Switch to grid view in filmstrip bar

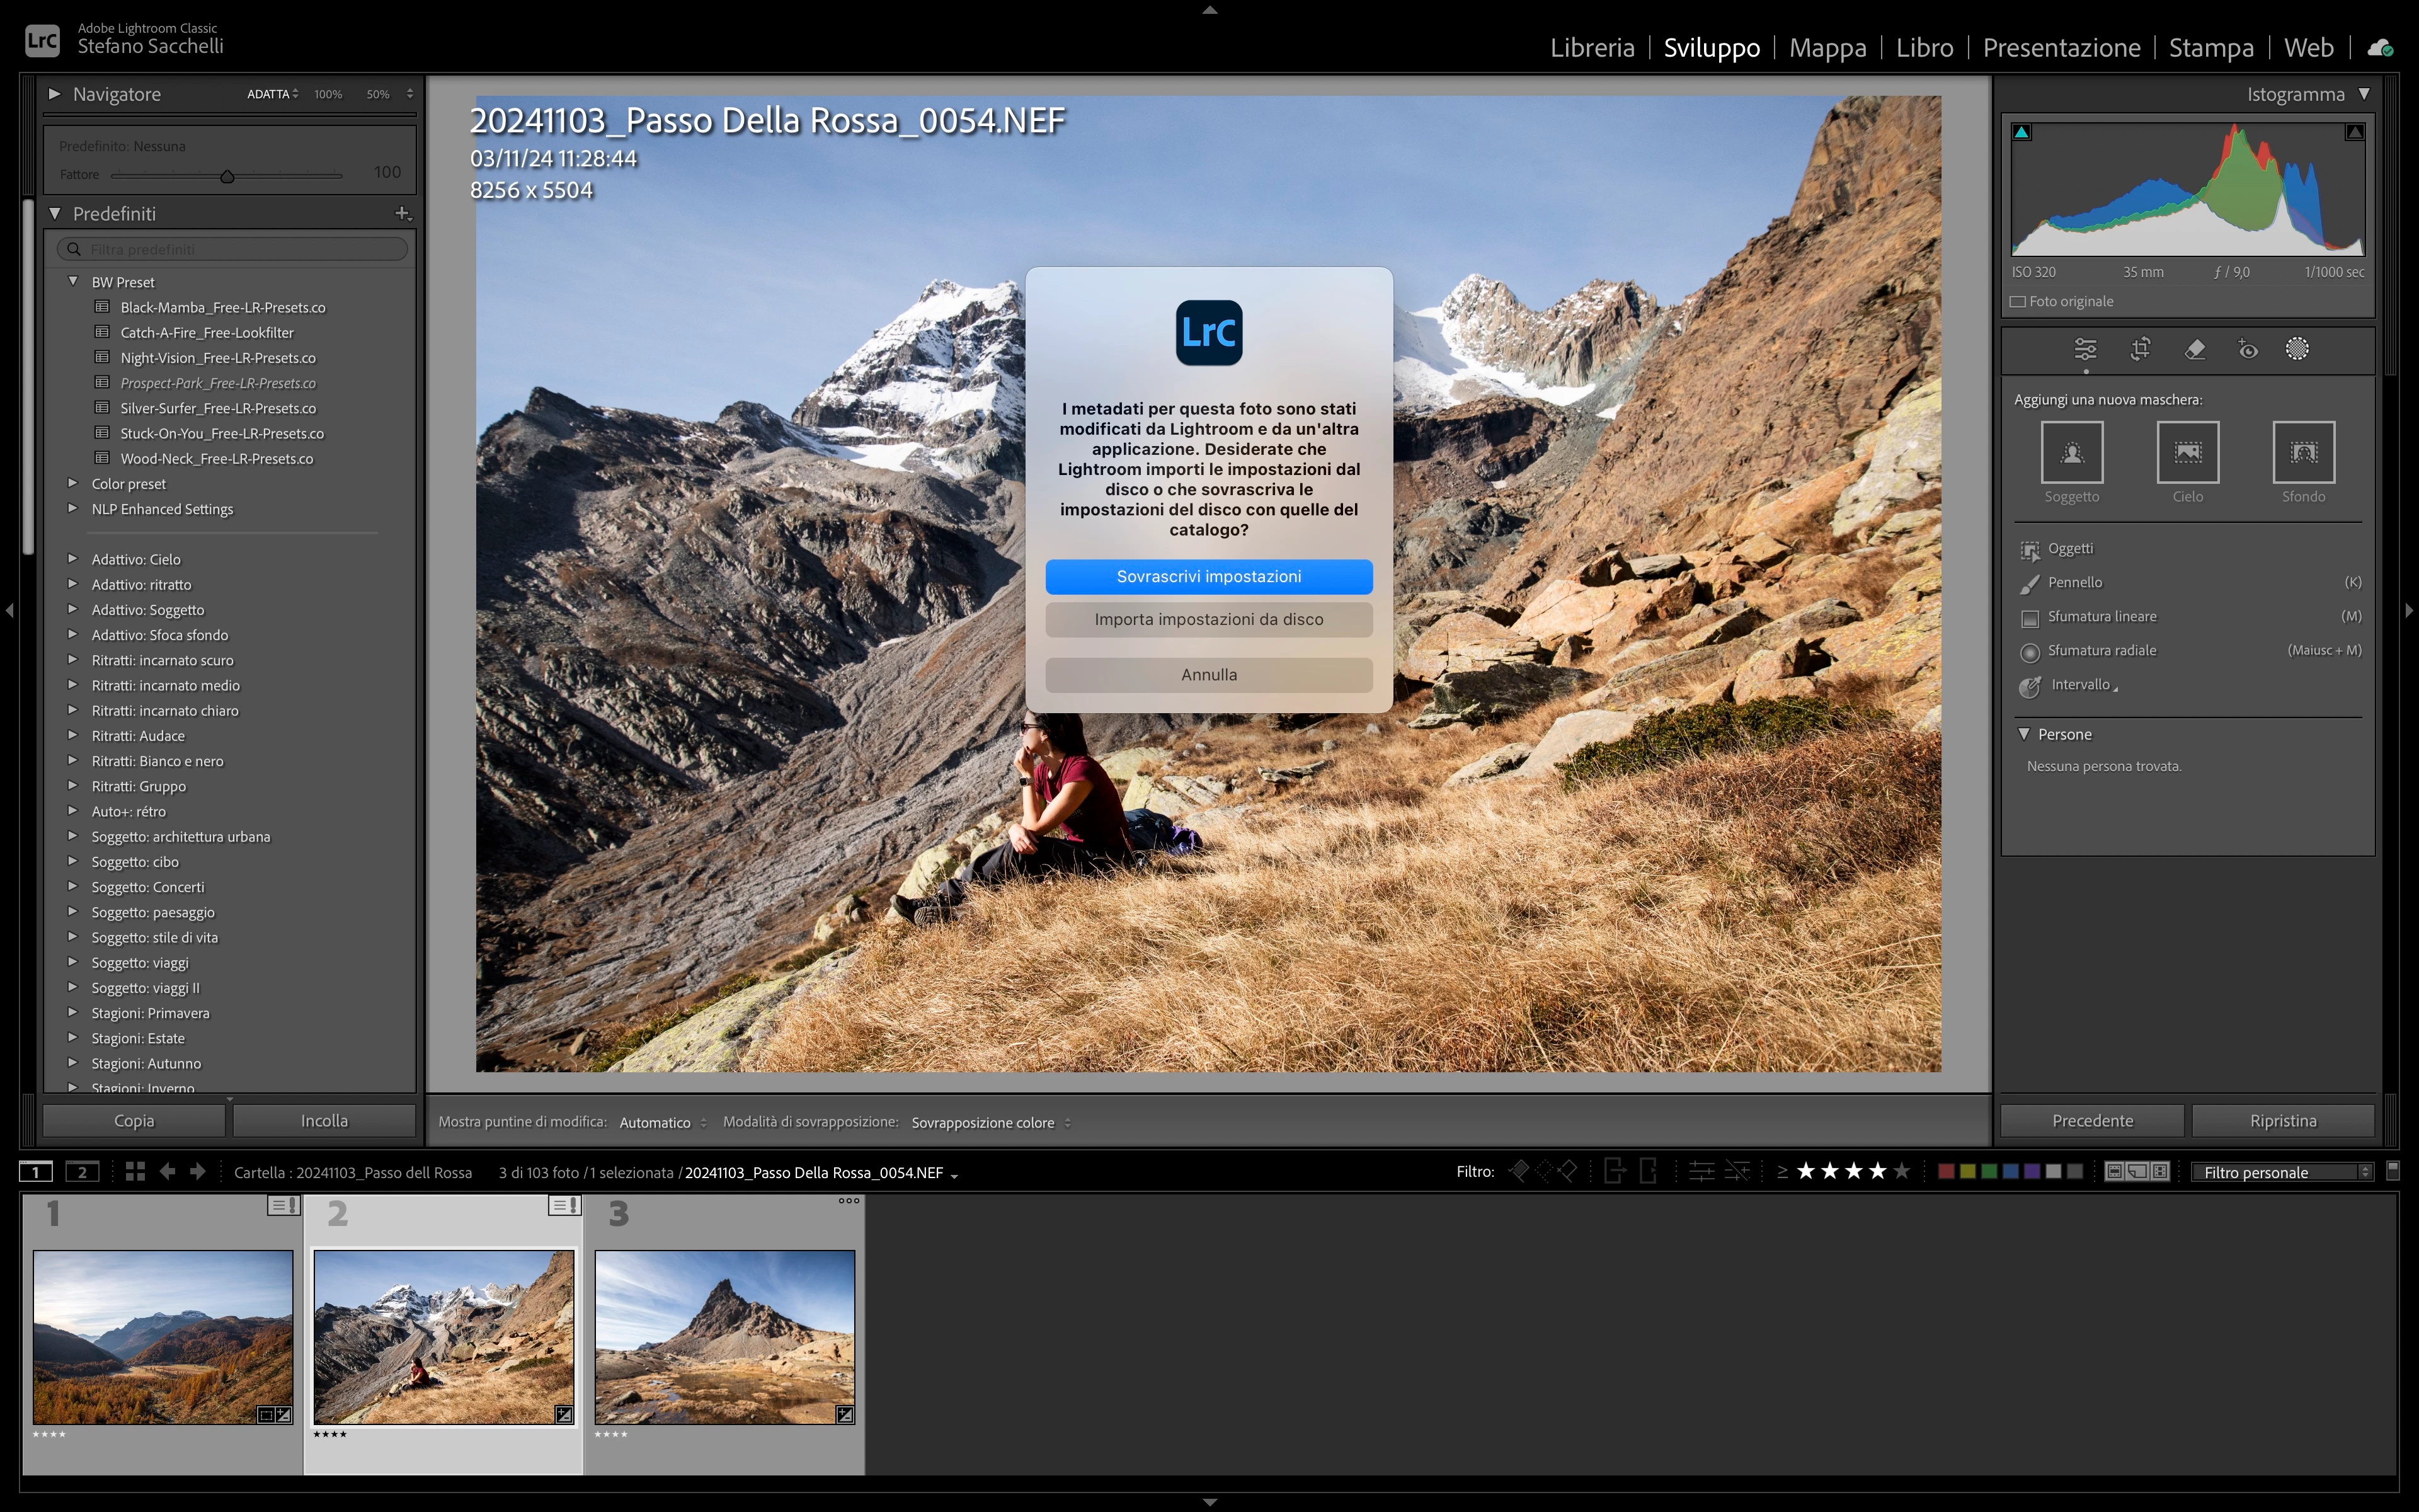click(135, 1171)
